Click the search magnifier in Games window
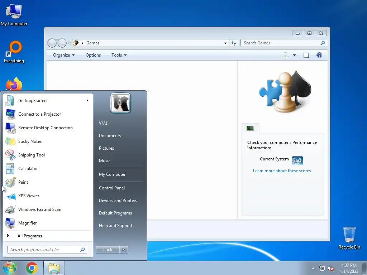The width and height of the screenshot is (367, 275). [x=323, y=43]
